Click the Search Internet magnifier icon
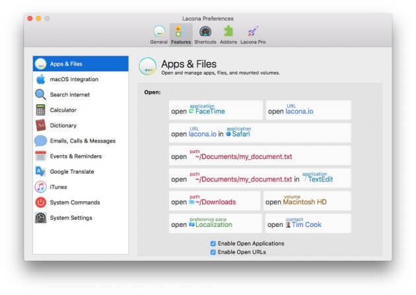Viewport: 416px width, 295px height. (x=40, y=94)
